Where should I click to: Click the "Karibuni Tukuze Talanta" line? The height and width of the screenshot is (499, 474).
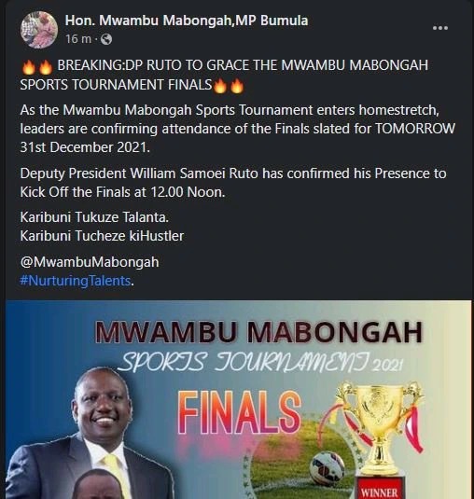pyautogui.click(x=94, y=217)
